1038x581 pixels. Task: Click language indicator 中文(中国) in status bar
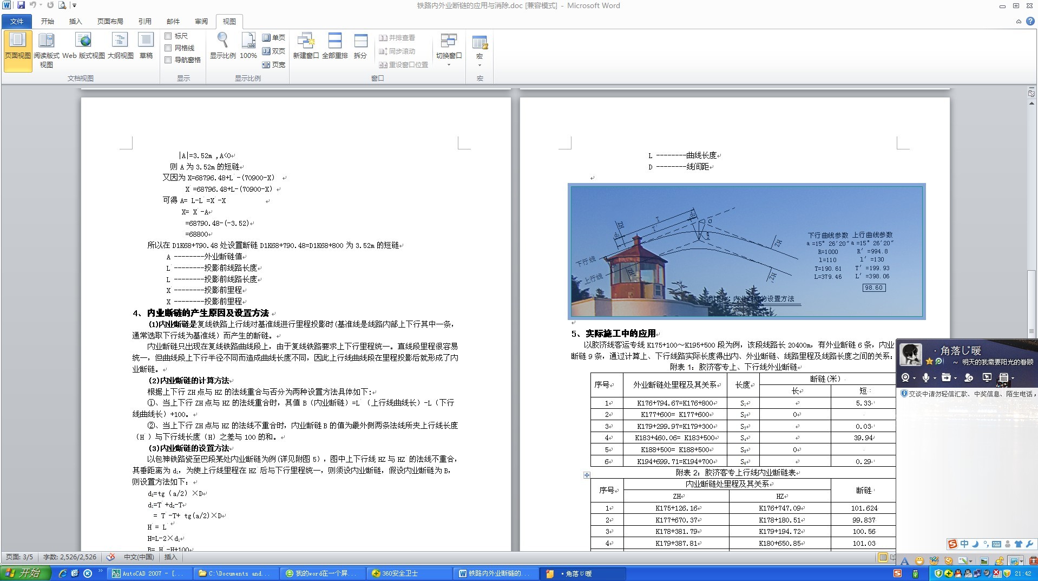point(139,557)
